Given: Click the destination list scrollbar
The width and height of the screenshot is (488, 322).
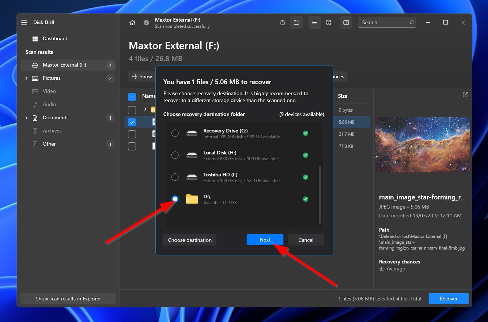Looking at the screenshot, I should (x=320, y=195).
